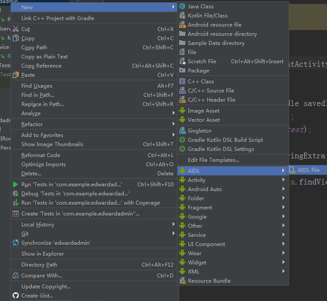Screen dimensions: 327x301
Task: Choose Find in Path…
Action: pyautogui.click(x=94, y=95)
